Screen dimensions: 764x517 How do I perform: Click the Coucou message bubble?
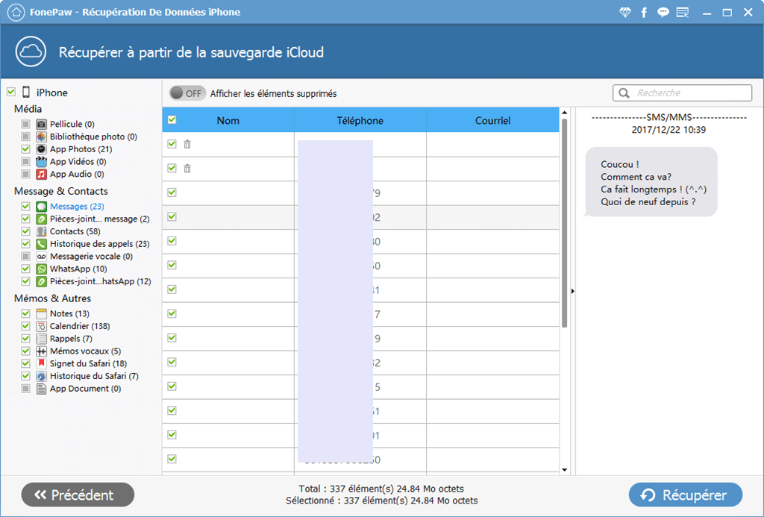651,182
